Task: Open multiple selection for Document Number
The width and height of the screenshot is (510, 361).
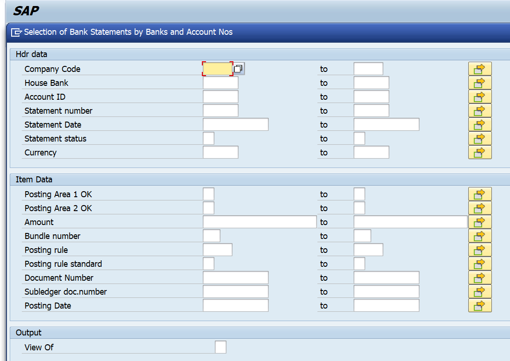Action: point(480,277)
